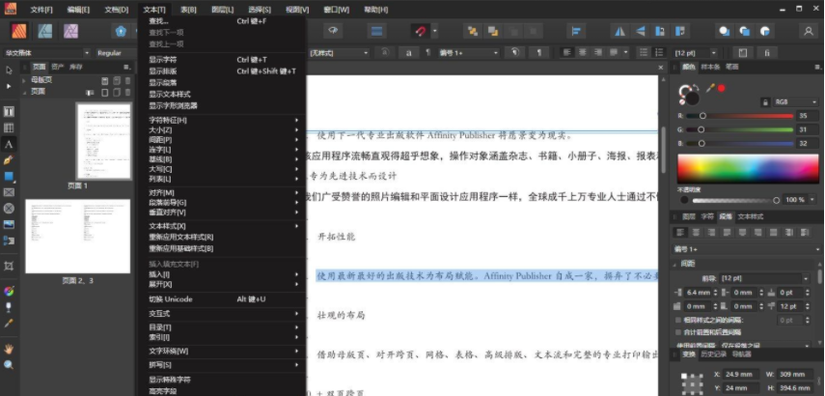825x396 pixels.
Task: Open the account profile icon
Action: tap(810, 31)
